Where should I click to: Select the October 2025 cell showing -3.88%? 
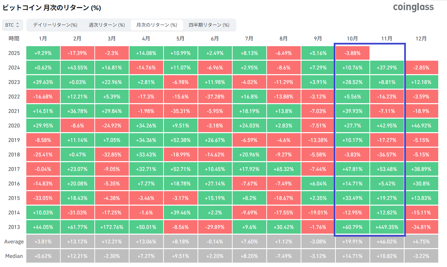tap(352, 53)
